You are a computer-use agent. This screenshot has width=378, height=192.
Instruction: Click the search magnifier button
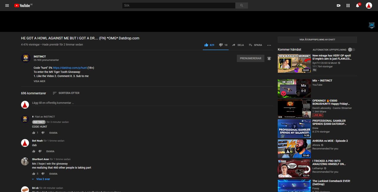242,5
